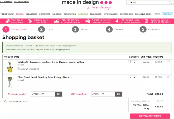Open quantity dropdown for Batyline Flowerpot
Viewport: 174px width, 119px height.
[x=133, y=62]
